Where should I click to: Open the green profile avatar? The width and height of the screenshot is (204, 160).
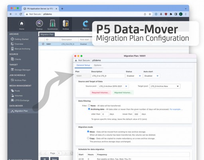[x=181, y=14]
